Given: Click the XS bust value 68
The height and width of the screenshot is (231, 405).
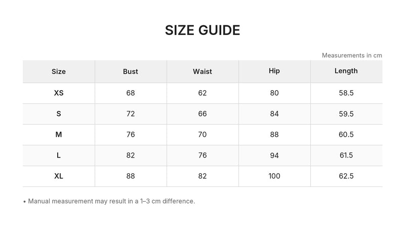Looking at the screenshot, I should [x=131, y=93].
